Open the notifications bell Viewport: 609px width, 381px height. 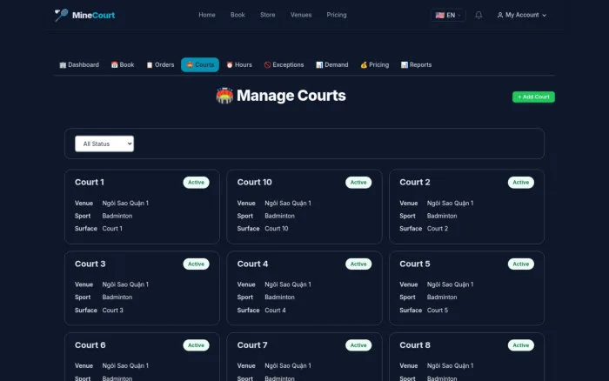tap(478, 15)
